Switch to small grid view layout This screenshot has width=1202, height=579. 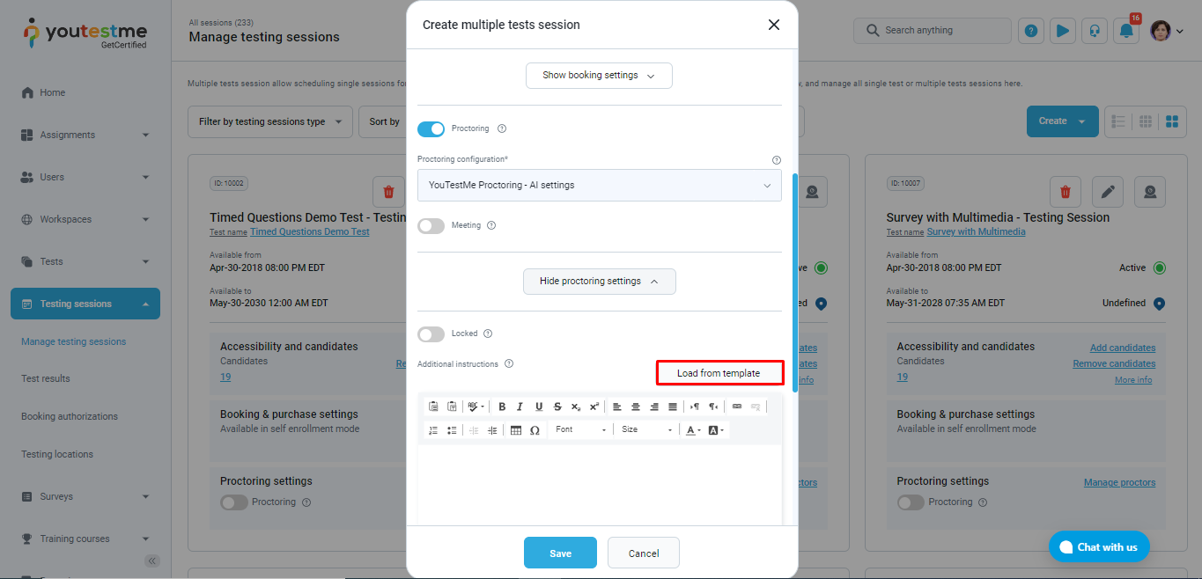[1146, 121]
